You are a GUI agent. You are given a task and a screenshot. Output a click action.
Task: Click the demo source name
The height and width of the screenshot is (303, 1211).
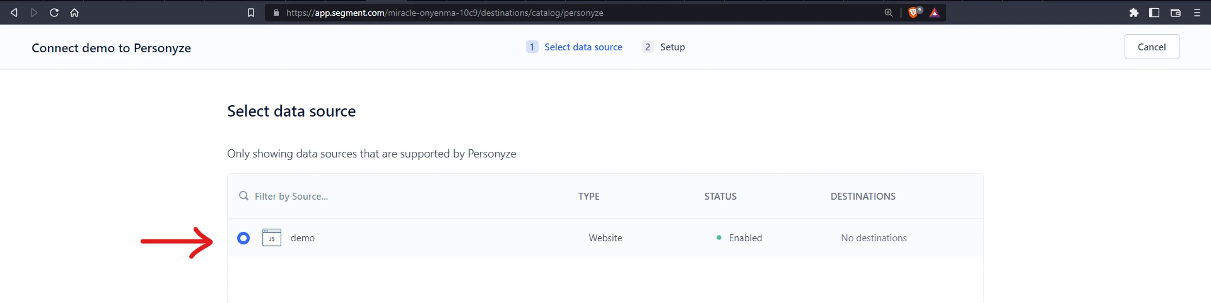click(x=303, y=238)
